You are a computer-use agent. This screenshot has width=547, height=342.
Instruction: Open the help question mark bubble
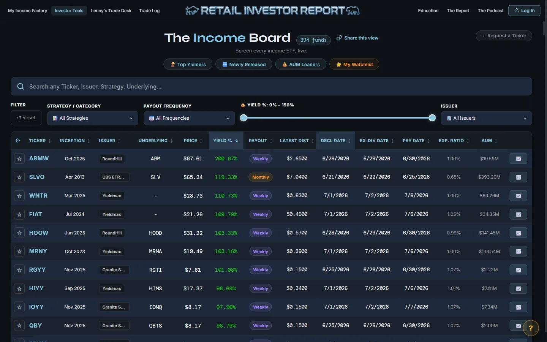(531, 328)
